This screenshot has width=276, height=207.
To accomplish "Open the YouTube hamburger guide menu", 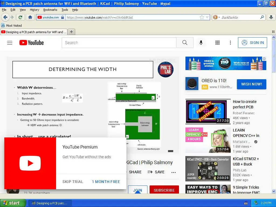I will pos(10,43).
